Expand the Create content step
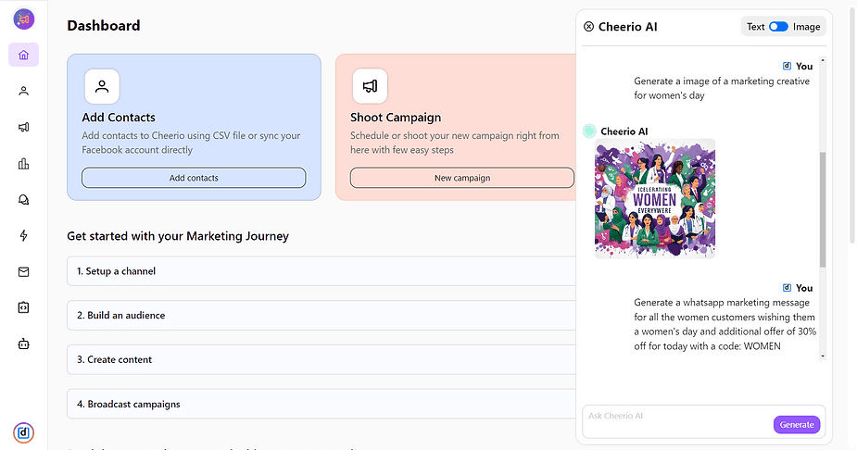The width and height of the screenshot is (857, 450). [320, 359]
